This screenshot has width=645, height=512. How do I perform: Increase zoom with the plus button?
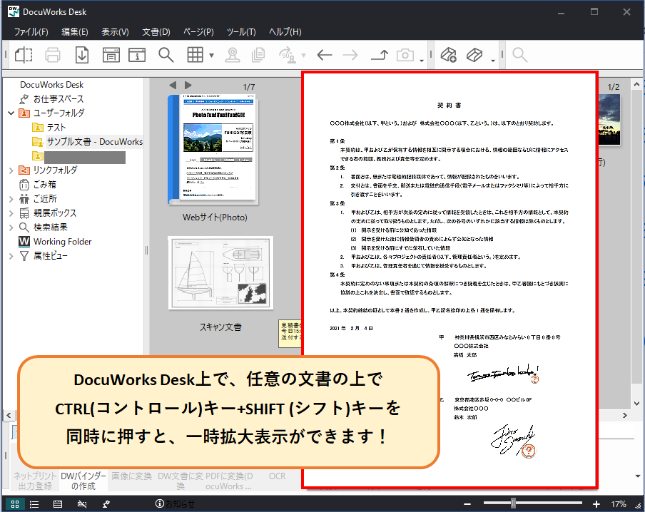click(x=596, y=503)
